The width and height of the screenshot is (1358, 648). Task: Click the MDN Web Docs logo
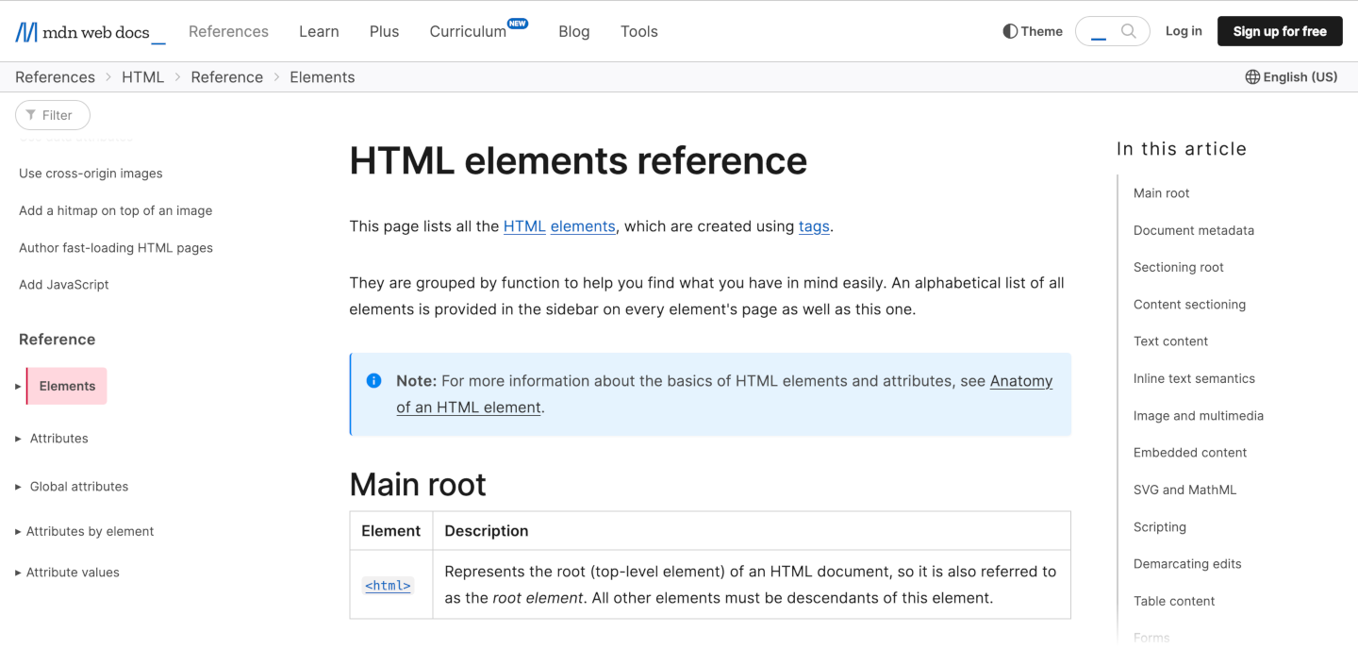pyautogui.click(x=91, y=32)
